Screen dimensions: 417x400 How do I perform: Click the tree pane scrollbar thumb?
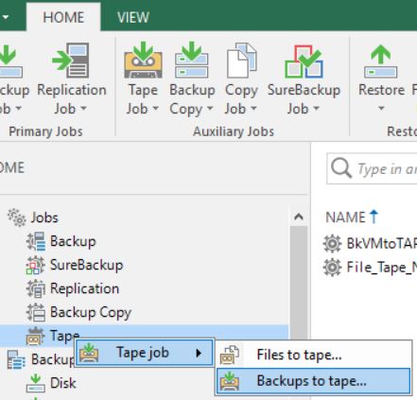pos(299,283)
